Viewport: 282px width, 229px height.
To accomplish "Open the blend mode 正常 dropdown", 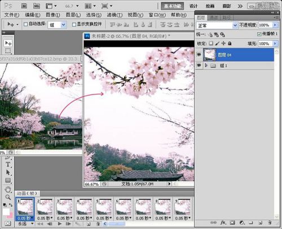I will coord(217,25).
